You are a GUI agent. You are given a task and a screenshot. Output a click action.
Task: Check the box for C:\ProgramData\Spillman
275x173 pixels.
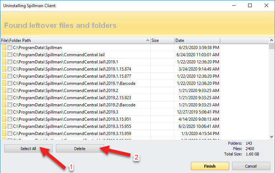point(10,48)
